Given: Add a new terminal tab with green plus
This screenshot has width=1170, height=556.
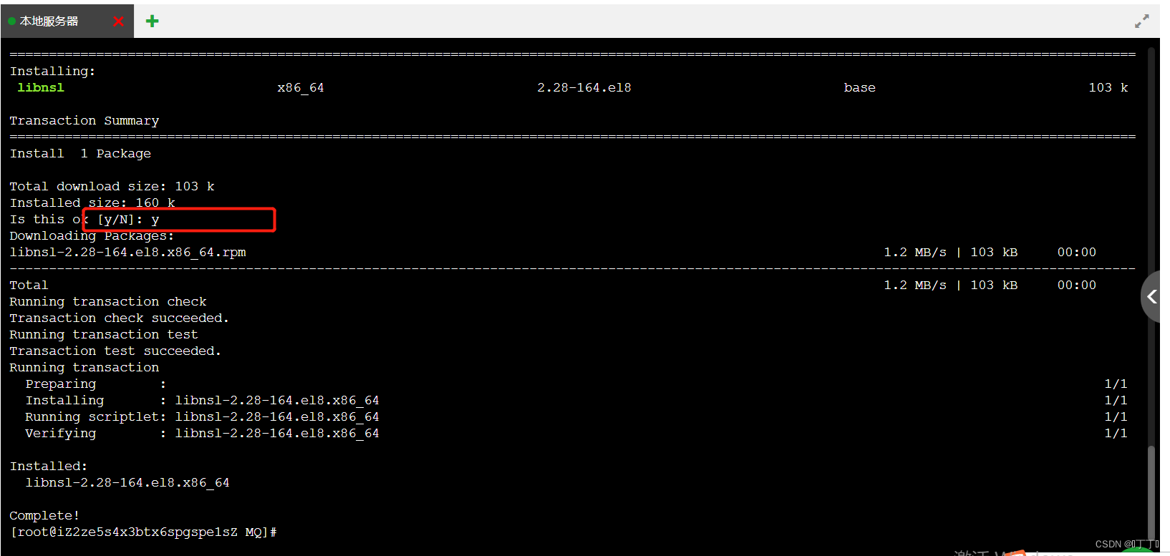Looking at the screenshot, I should point(152,21).
